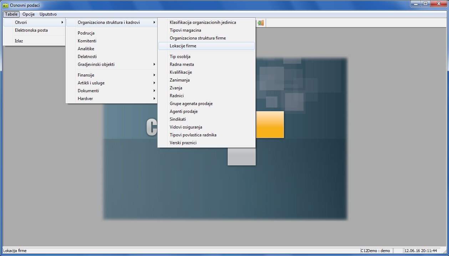Expand the Hardver submenu
This screenshot has width=449, height=256.
[111, 99]
